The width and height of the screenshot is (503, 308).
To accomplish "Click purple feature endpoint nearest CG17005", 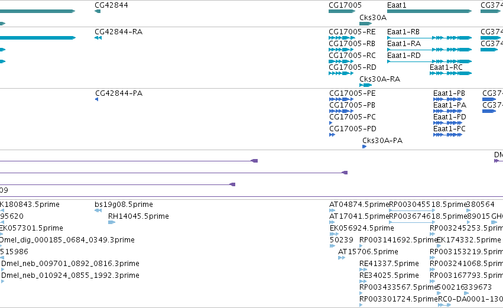I will pyautogui.click(x=345, y=173).
